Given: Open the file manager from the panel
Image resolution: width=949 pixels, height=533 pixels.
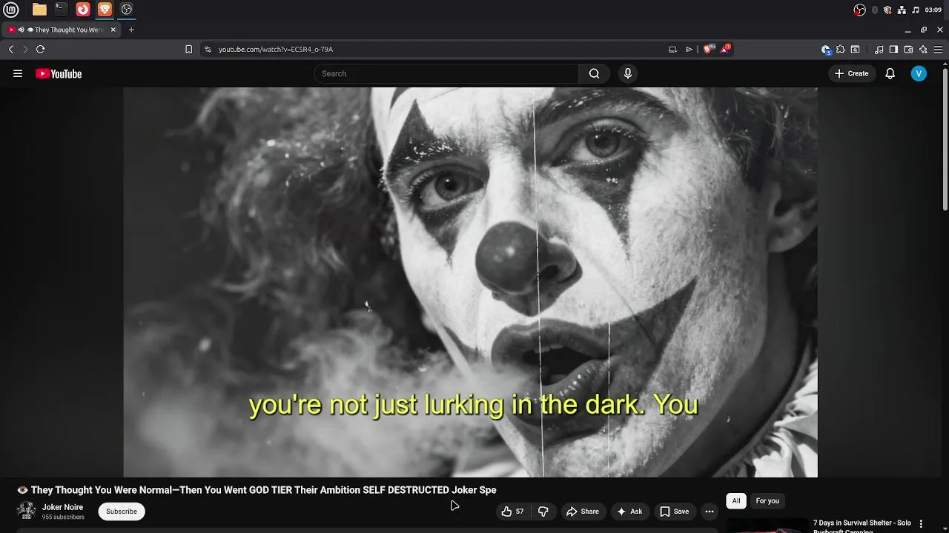Looking at the screenshot, I should pos(39,10).
